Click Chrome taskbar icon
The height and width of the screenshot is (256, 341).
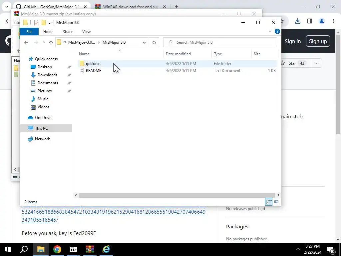pos(57,249)
